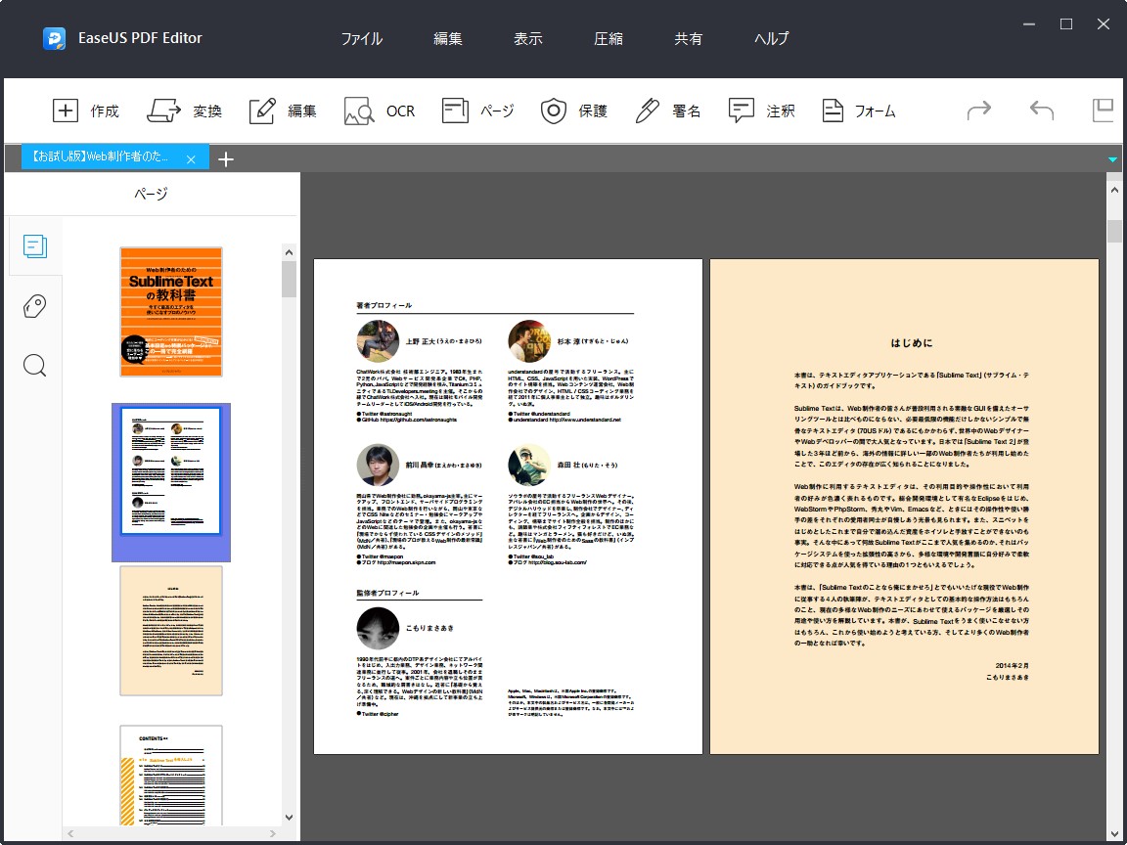Image resolution: width=1127 pixels, height=845 pixels.
Task: Minimize the EaseUS PDF Editor window
Action: [x=1029, y=24]
